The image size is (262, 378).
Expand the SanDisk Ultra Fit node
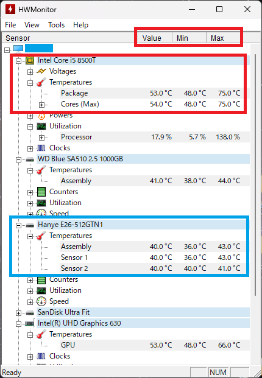(x=18, y=313)
